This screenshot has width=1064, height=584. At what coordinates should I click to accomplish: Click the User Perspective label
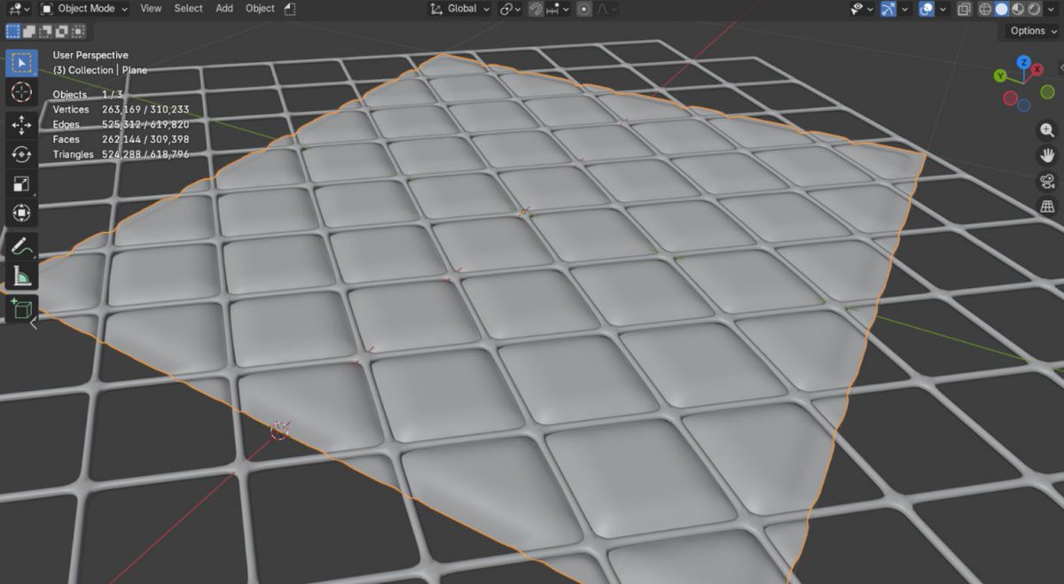pos(90,55)
